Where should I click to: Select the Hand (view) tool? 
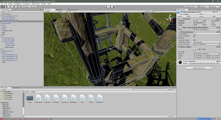click(3, 7)
